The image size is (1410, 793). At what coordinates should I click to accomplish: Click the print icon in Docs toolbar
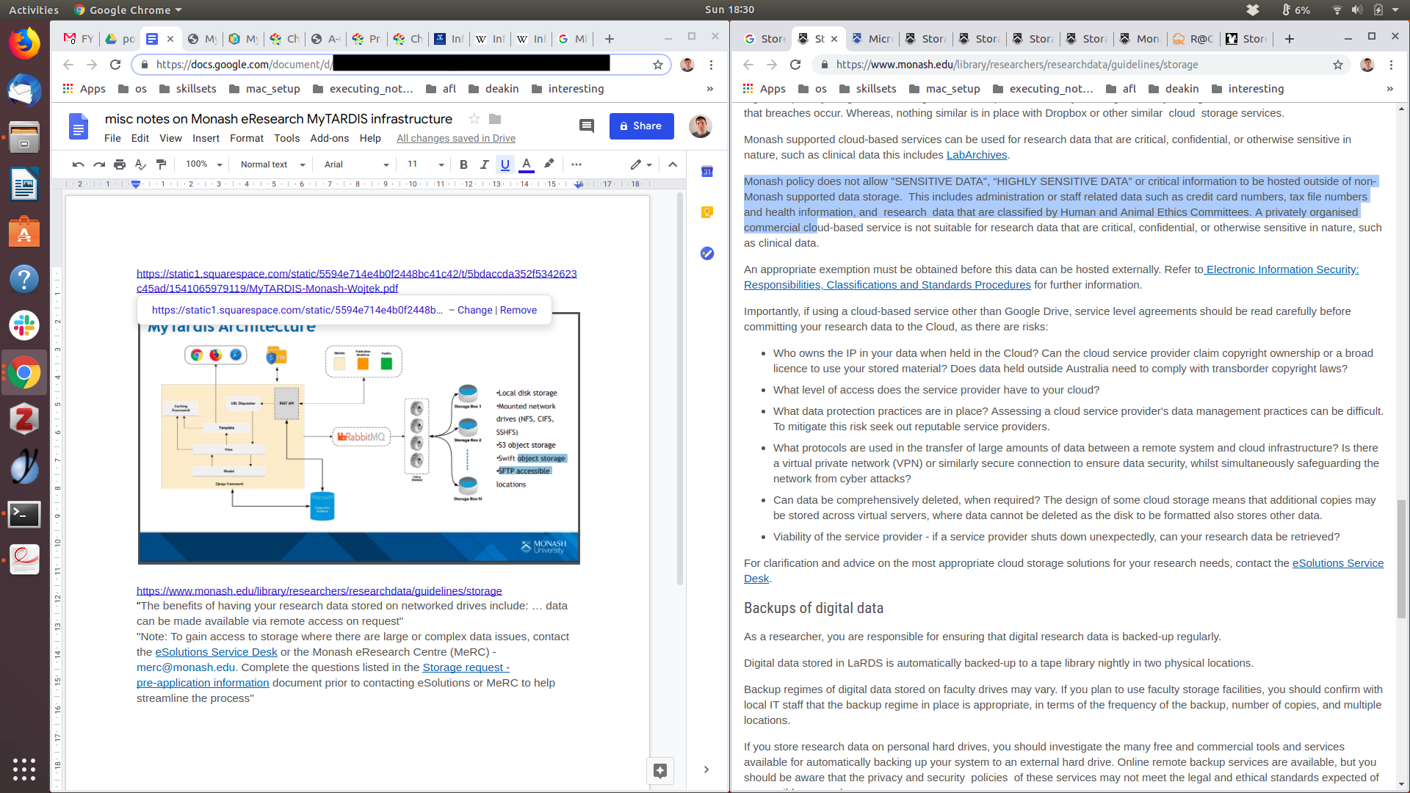[x=120, y=164]
